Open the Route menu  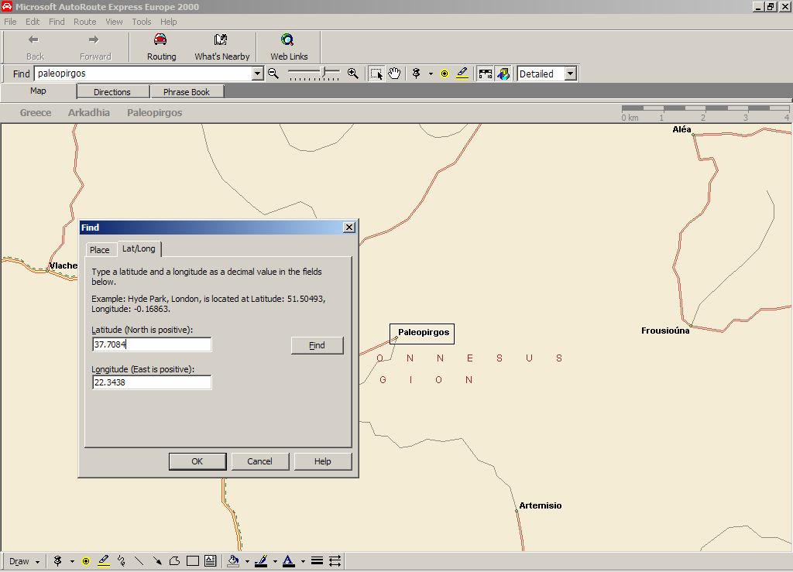(x=84, y=22)
